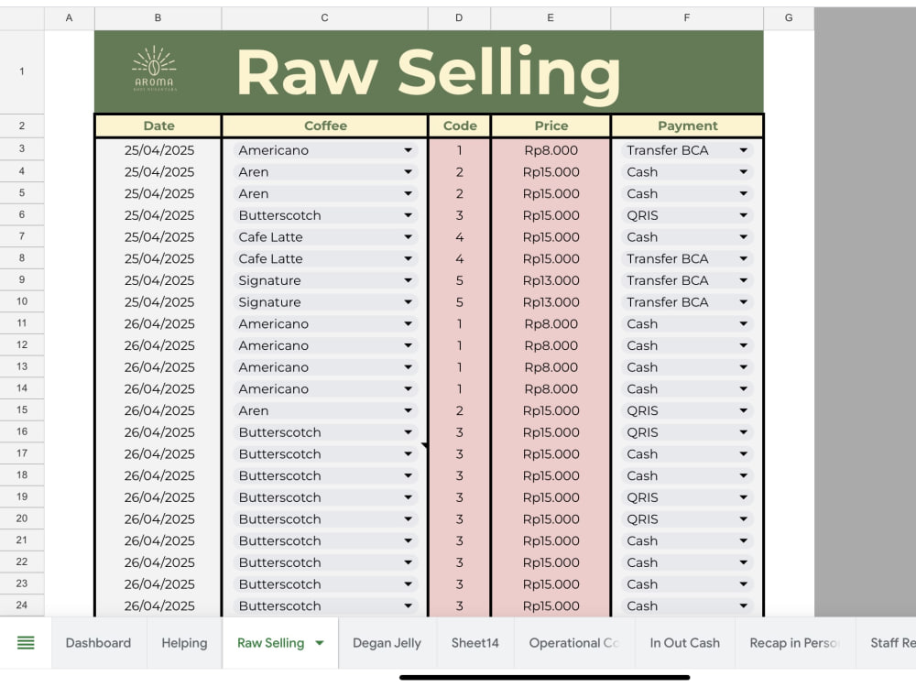Select code cell 4 in row 7
This screenshot has width=916, height=687.
click(460, 236)
